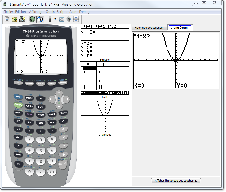Click the screen capture camera icon
The image size is (226, 192).
tap(22, 19)
